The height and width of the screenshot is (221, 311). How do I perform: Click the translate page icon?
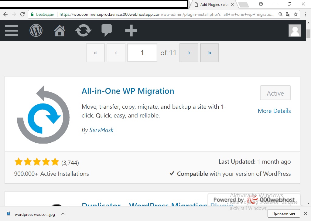click(x=288, y=14)
